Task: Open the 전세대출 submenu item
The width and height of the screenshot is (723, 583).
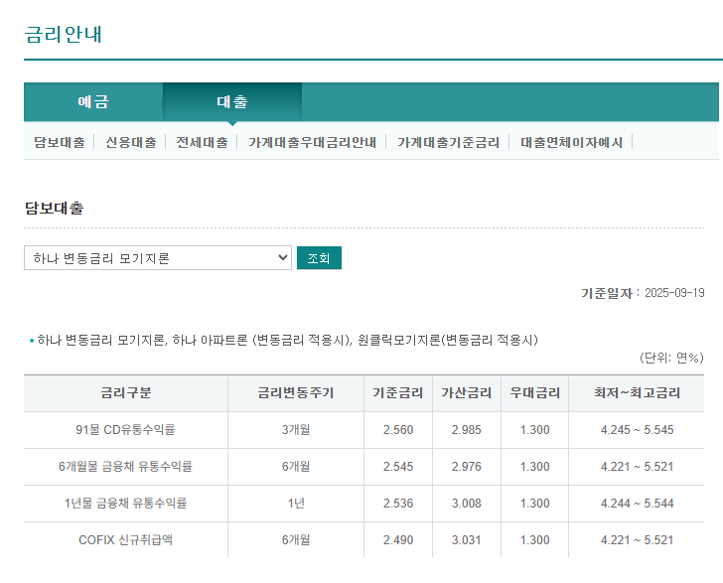Action: pos(202,142)
